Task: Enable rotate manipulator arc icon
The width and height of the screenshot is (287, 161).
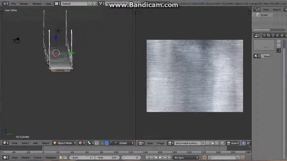Action: (111, 143)
